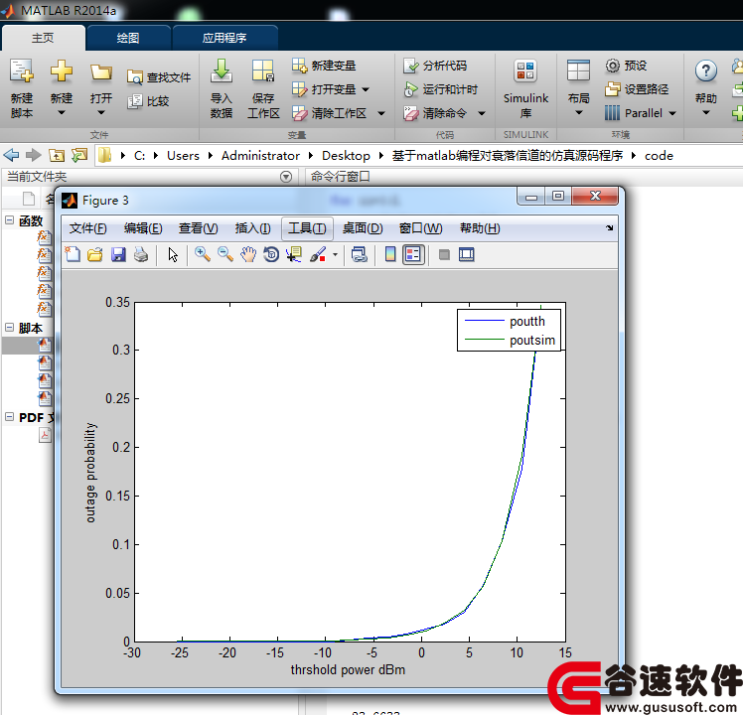This screenshot has height=715, width=743.
Task: Toggle Insert Legend button
Action: pyautogui.click(x=413, y=254)
